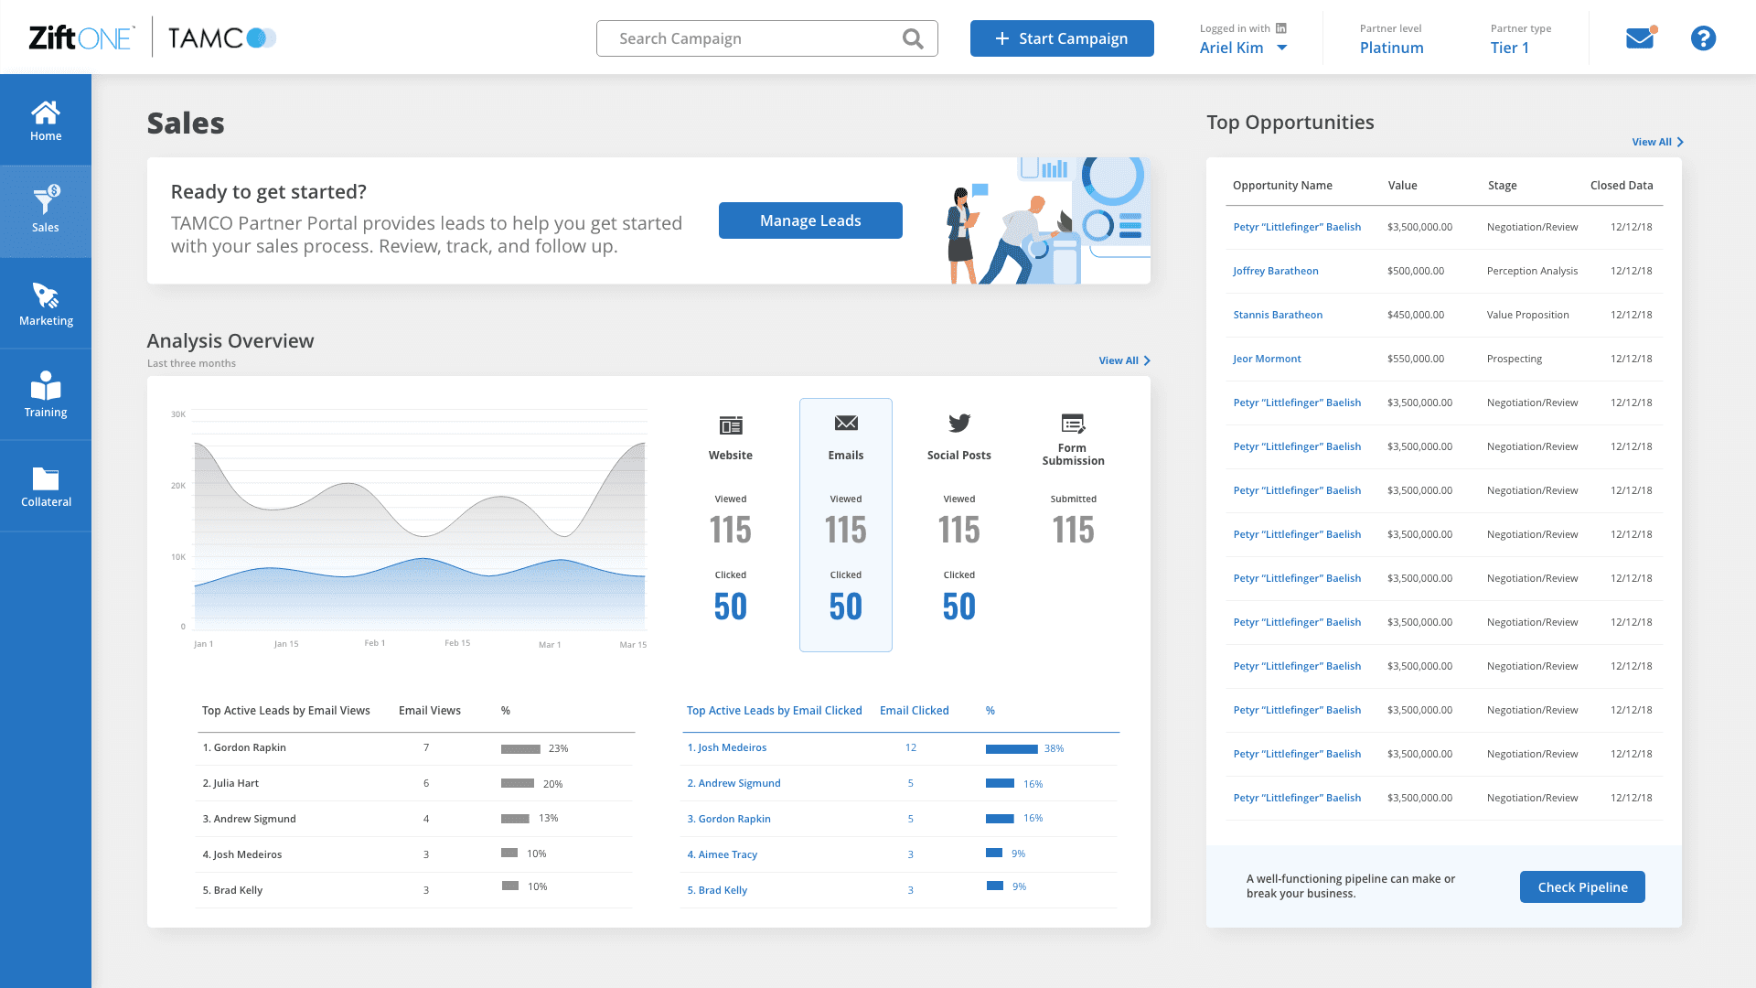Click the Manage Leads button
The height and width of the screenshot is (988, 1756).
click(x=810, y=220)
